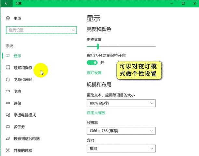Expand the resolution 1366 × 768 dropdown

pos(121,131)
